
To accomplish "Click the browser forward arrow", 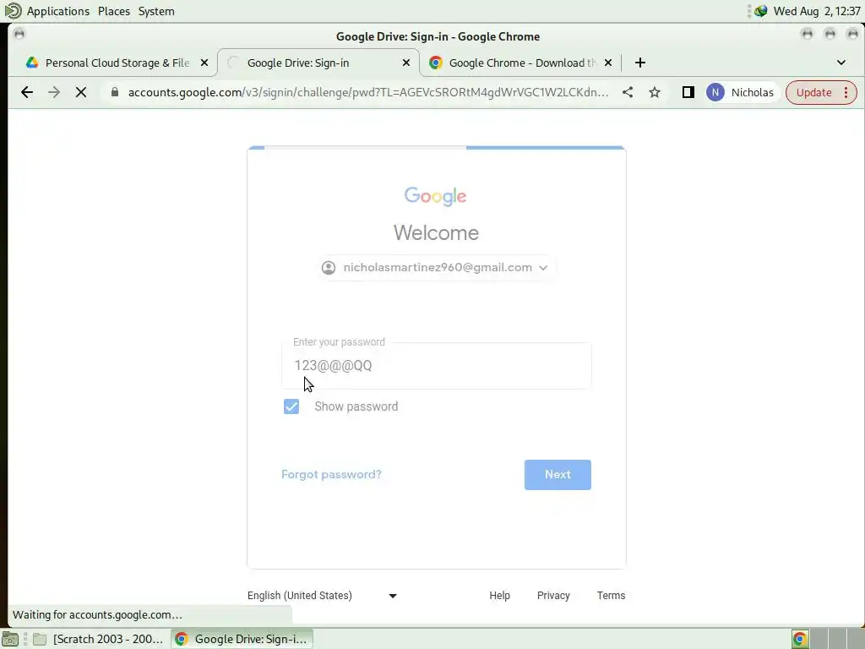I will (x=53, y=92).
